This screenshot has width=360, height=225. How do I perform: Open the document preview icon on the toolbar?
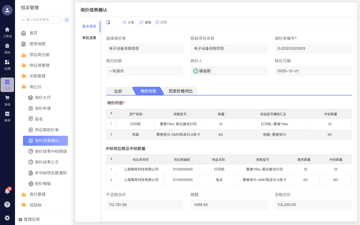coord(108,22)
